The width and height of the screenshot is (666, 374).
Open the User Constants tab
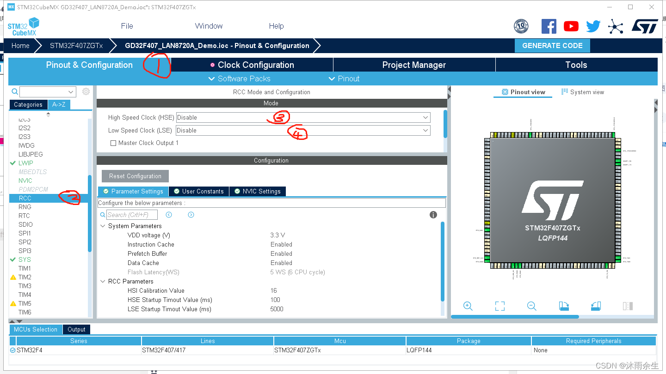[x=199, y=191]
